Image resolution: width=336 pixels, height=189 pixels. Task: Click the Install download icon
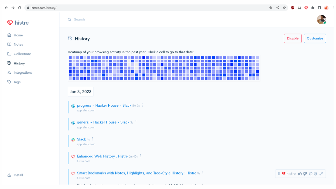click(x=9, y=175)
